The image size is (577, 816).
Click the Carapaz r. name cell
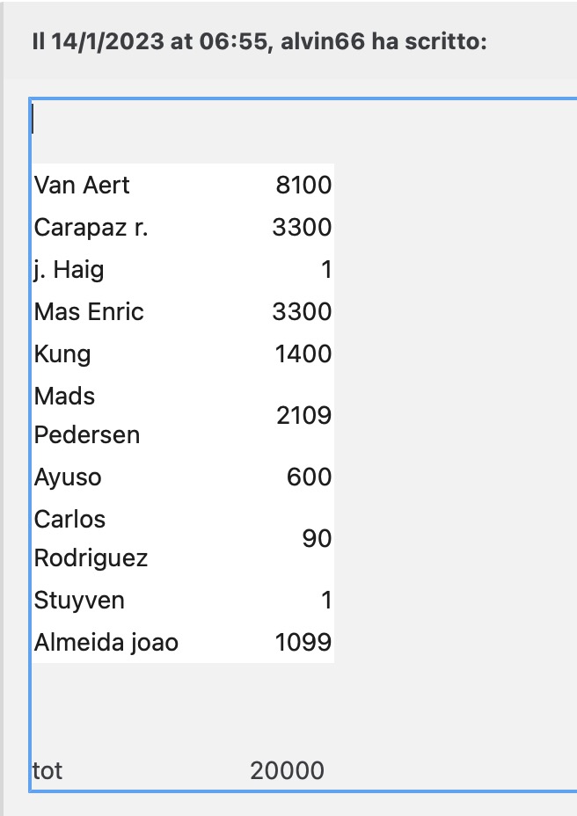[91, 228]
